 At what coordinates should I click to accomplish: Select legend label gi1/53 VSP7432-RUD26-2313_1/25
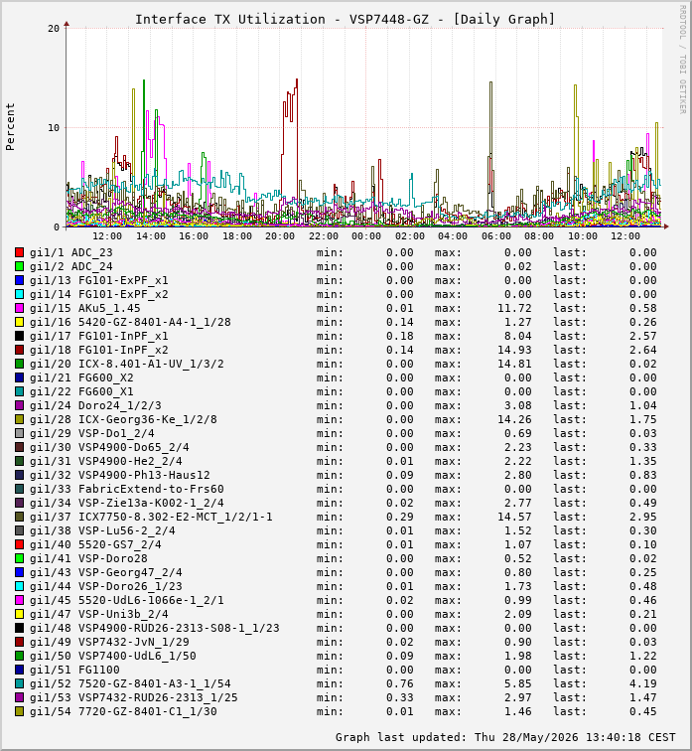133,697
